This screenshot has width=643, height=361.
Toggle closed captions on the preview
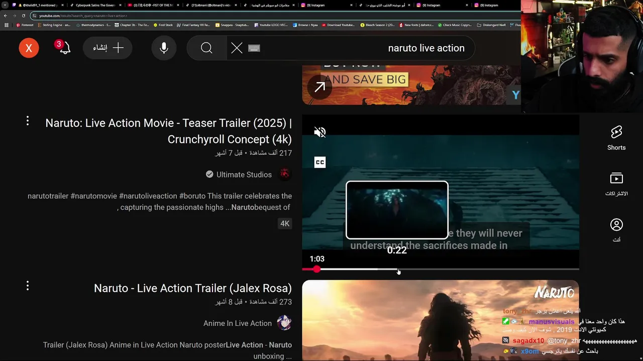coord(320,162)
